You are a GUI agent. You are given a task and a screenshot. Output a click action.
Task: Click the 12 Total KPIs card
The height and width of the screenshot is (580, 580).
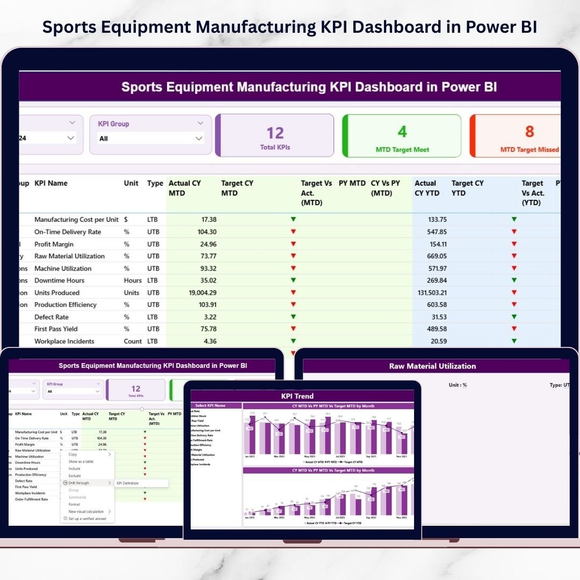(x=274, y=135)
